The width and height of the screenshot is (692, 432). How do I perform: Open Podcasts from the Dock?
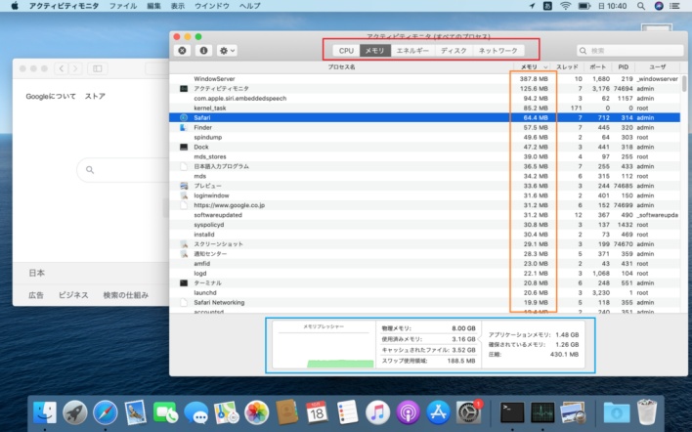point(408,412)
